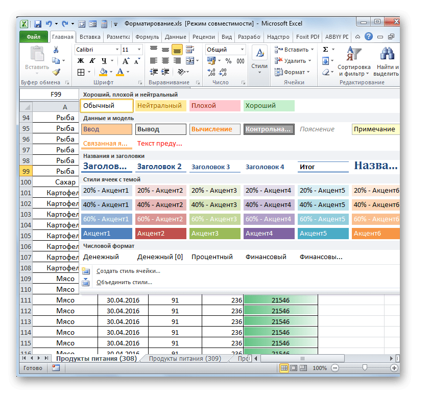
Task: Center cell text horizontally
Action: [x=165, y=61]
